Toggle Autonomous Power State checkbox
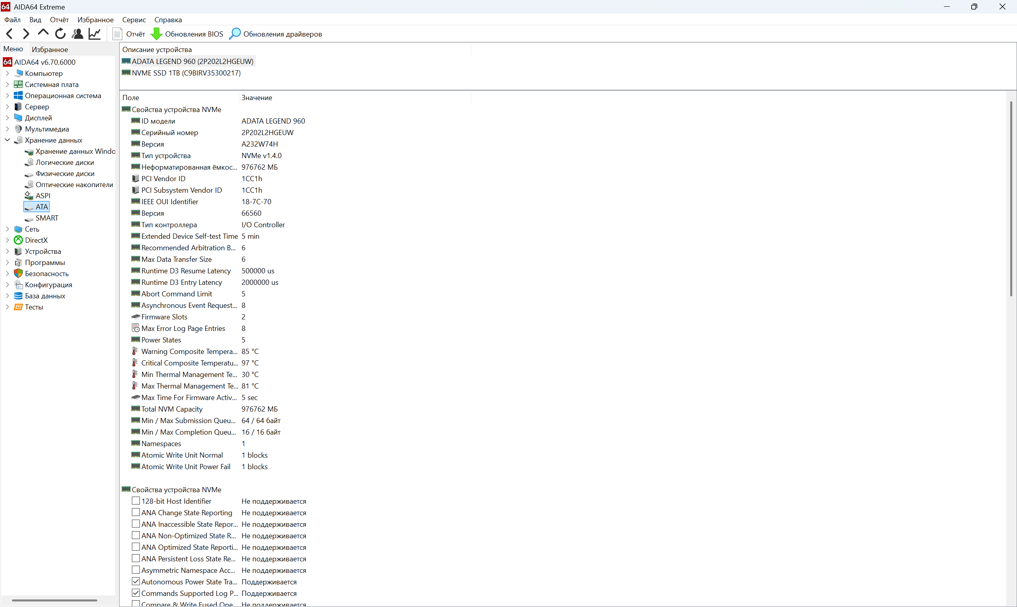The image size is (1017, 607). click(136, 581)
